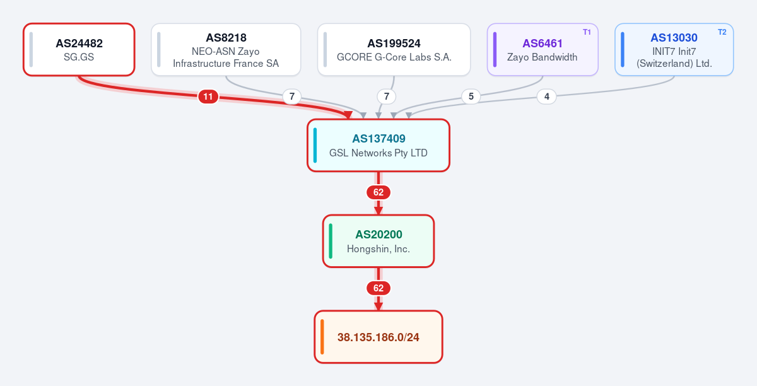The image size is (757, 386).
Task: Click the T2 tier tag on AS13030
Action: coord(722,32)
